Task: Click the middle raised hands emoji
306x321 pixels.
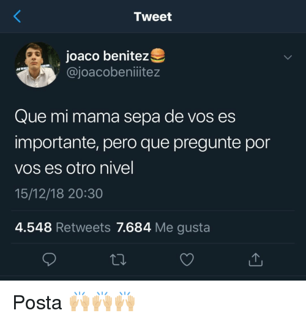Action: (102, 301)
